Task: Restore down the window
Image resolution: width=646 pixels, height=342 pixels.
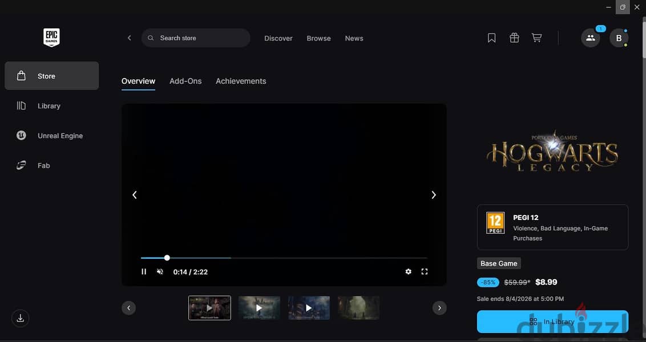Action: point(623,7)
